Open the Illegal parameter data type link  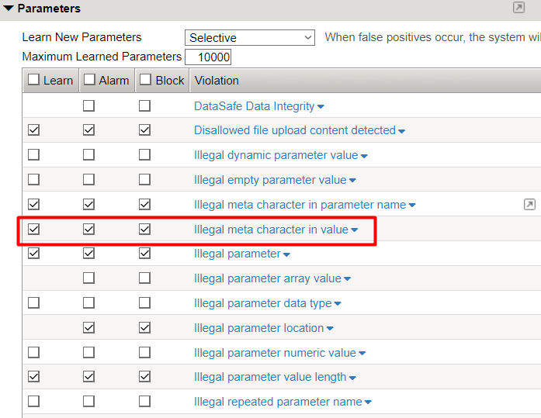pyautogui.click(x=262, y=303)
